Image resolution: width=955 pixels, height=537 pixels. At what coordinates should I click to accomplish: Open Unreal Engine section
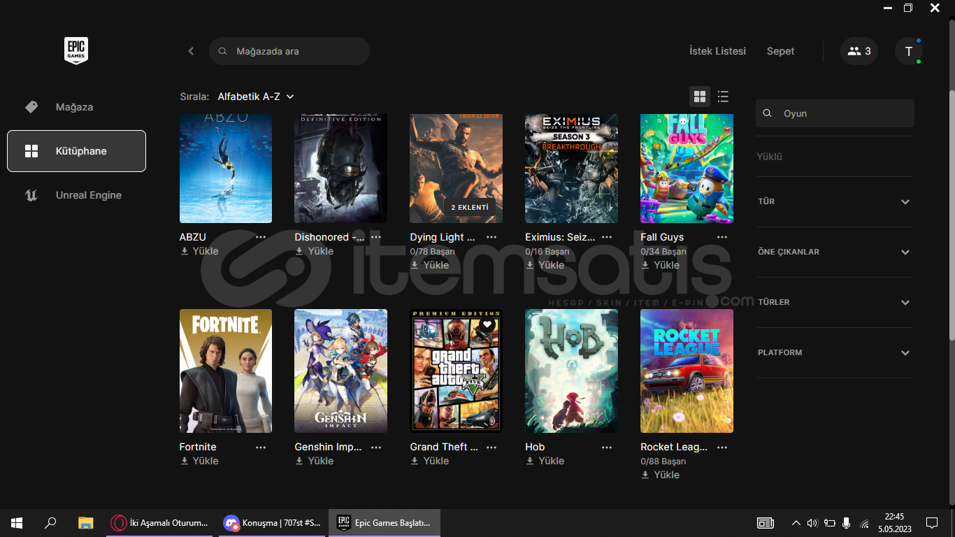coord(76,195)
